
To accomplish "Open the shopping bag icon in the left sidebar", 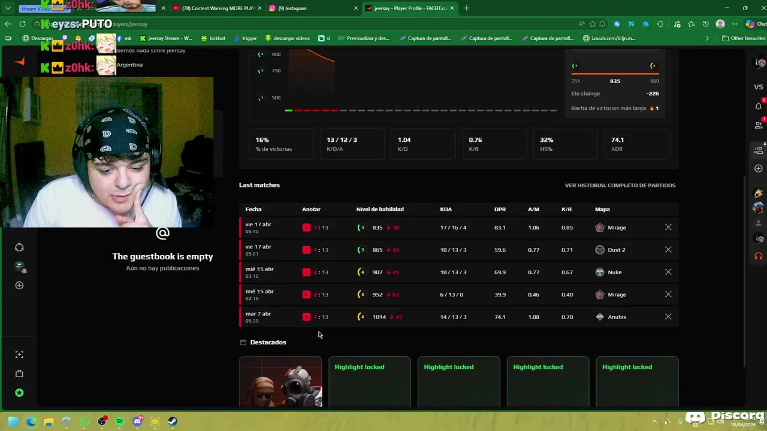I will tap(19, 374).
